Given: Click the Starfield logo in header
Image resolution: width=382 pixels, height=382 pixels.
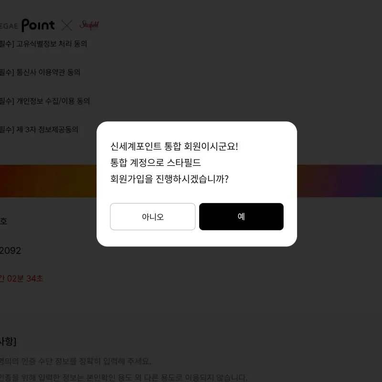Looking at the screenshot, I should 89,25.
